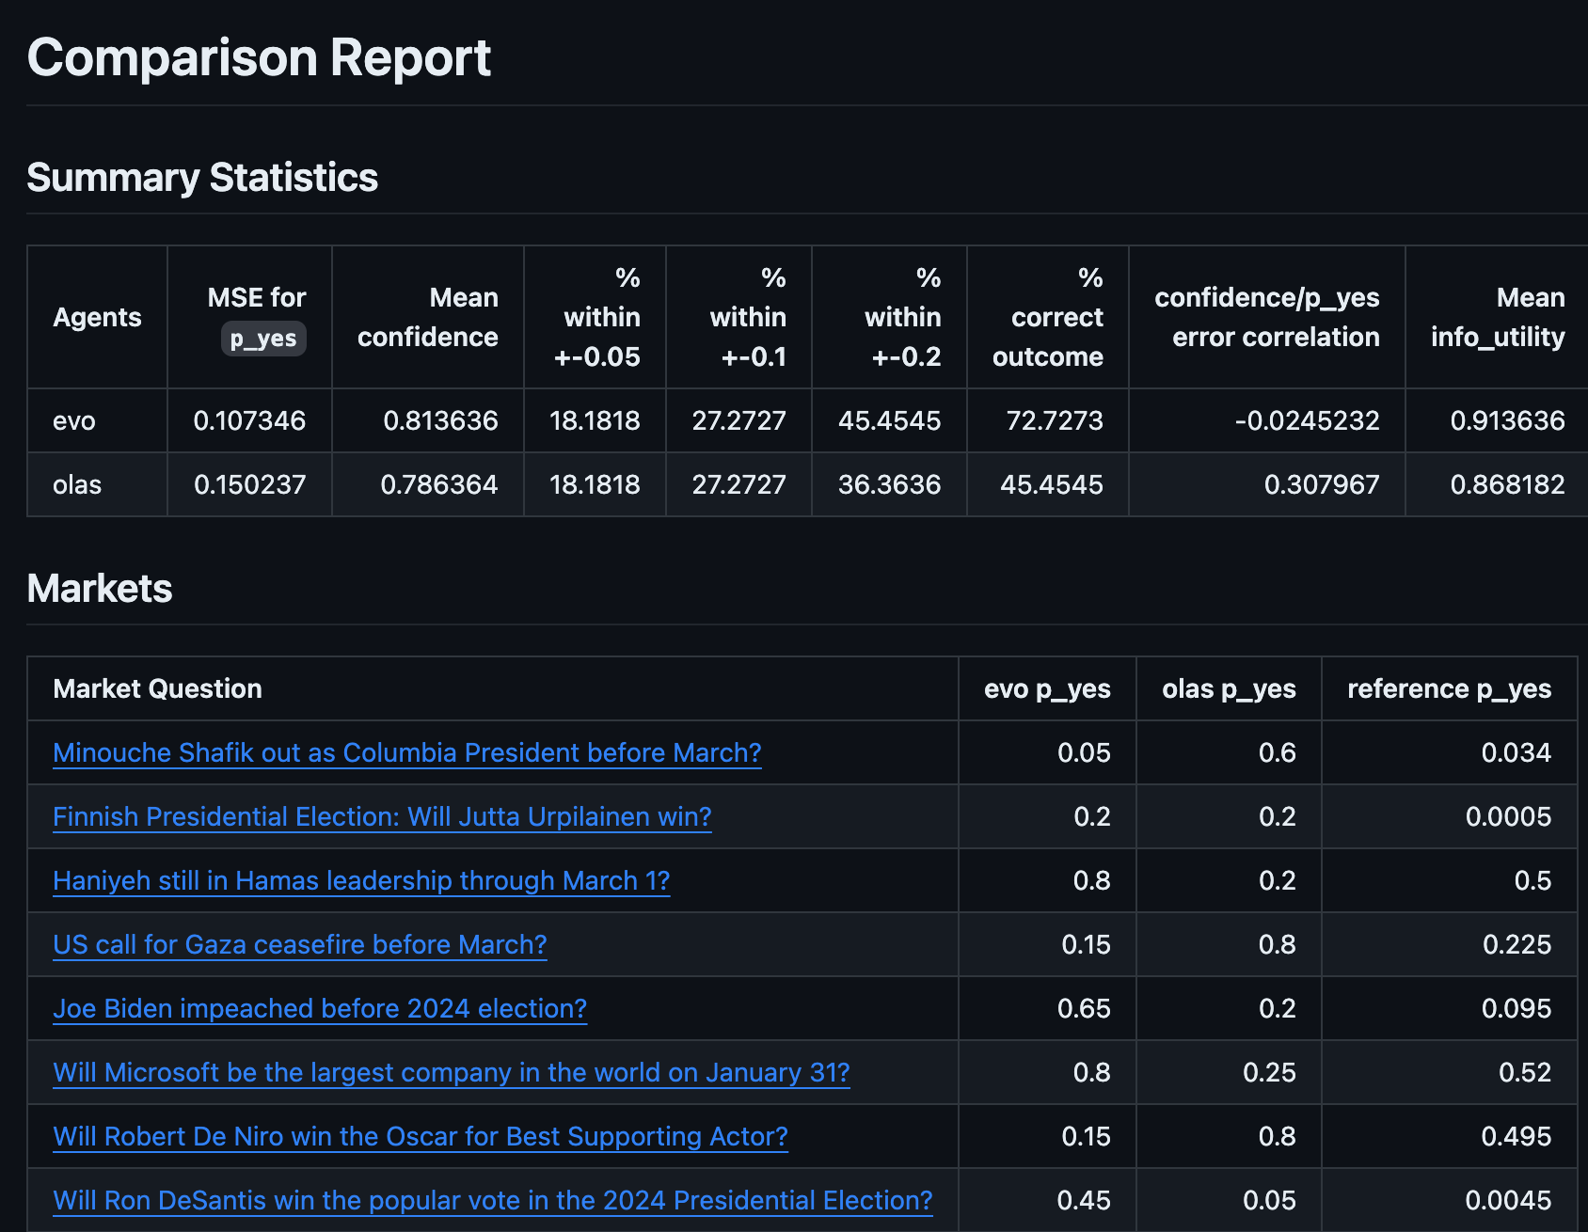This screenshot has width=1588, height=1232.
Task: Click evo info_utility value 0.913636
Action: [1507, 420]
